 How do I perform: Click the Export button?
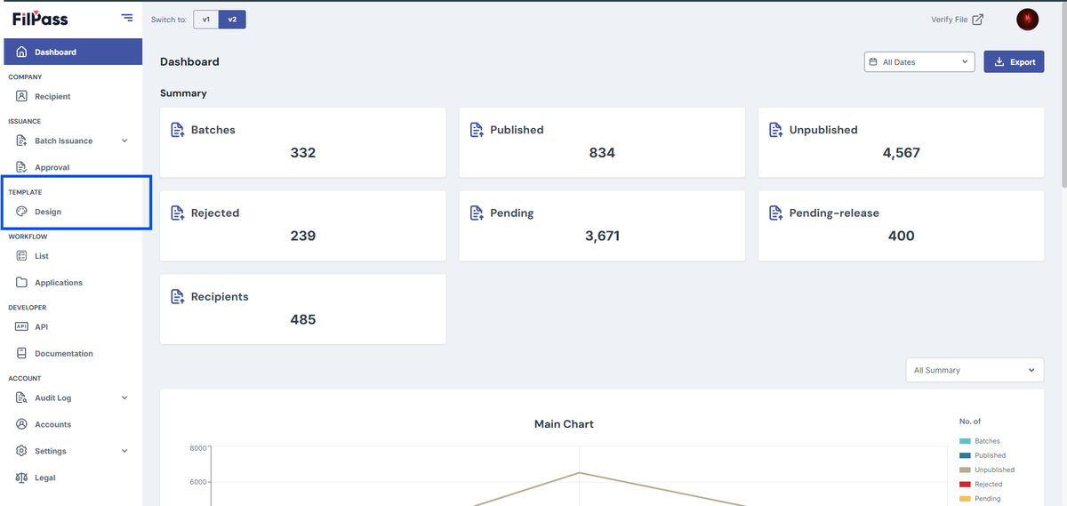click(1014, 62)
